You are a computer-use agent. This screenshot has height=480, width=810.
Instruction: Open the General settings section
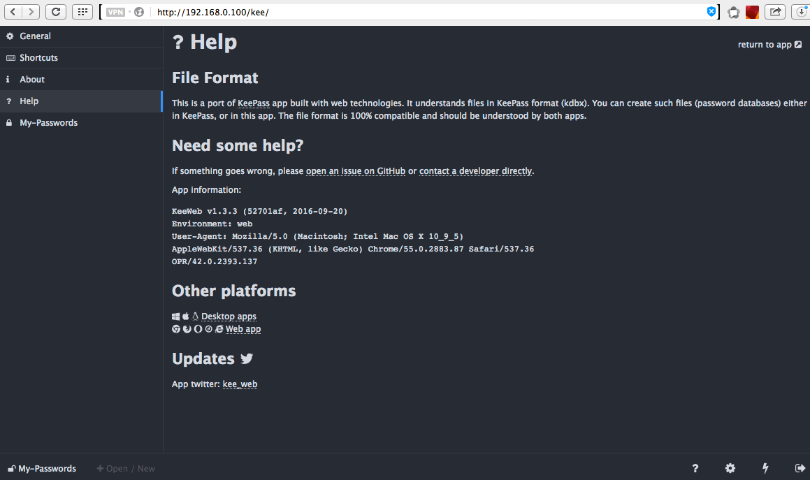(x=81, y=36)
